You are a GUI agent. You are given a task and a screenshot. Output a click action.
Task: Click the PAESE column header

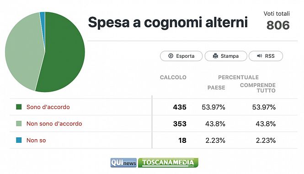point(216,87)
